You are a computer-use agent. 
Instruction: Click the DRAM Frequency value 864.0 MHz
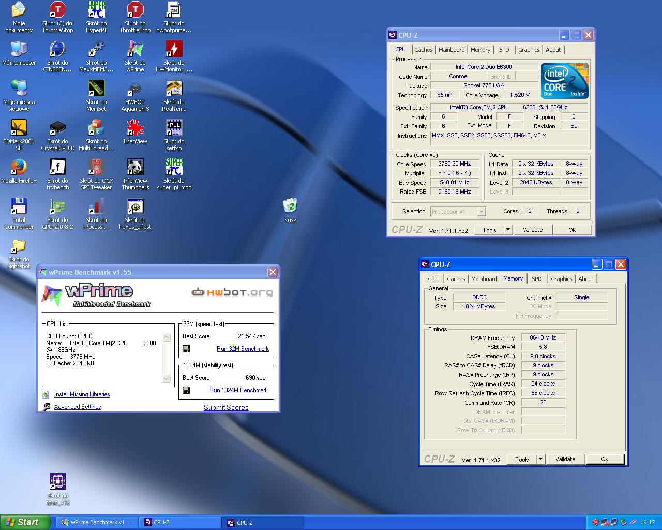point(543,337)
